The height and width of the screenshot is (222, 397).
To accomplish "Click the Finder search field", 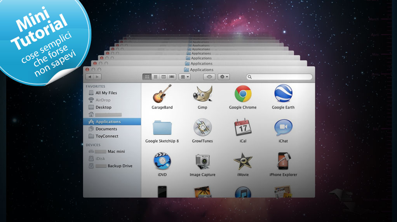I will [x=279, y=77].
